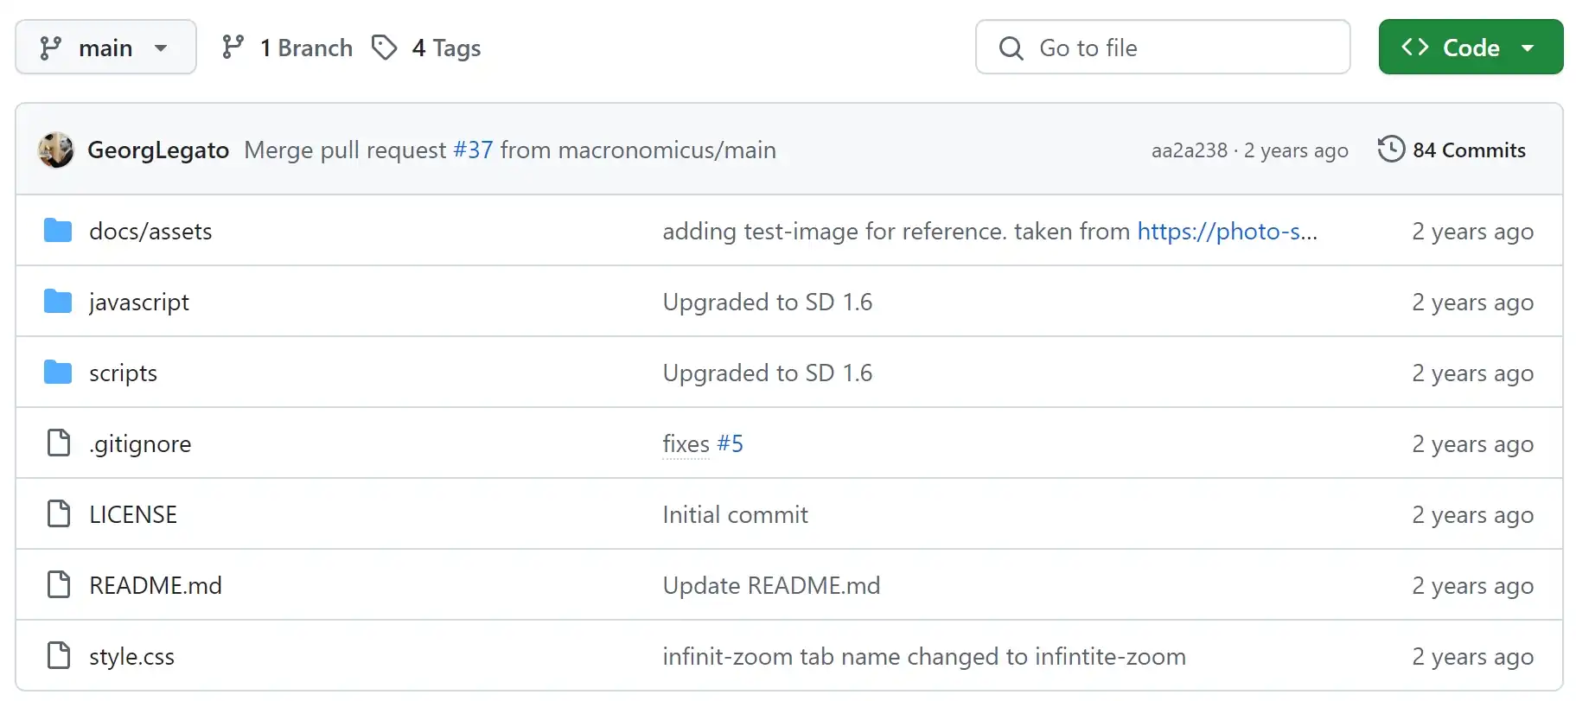Open the scripts folder
The image size is (1576, 701).
tap(123, 373)
